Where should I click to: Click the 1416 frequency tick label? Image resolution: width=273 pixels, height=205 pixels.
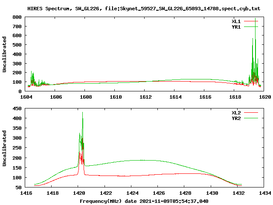coord(26,193)
